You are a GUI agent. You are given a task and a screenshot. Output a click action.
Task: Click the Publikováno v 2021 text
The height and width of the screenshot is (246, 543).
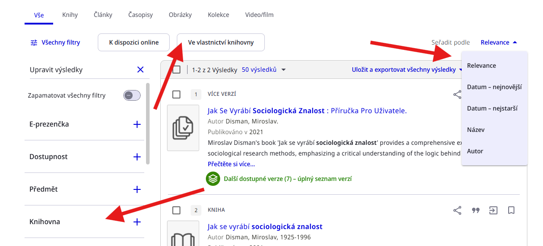point(235,132)
